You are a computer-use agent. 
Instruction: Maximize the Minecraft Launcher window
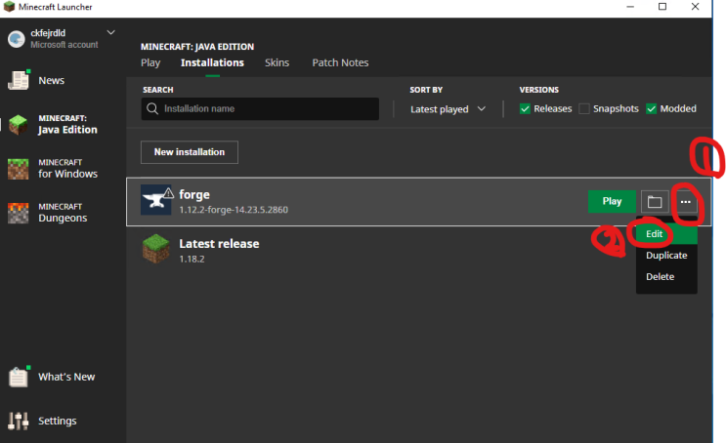click(662, 7)
